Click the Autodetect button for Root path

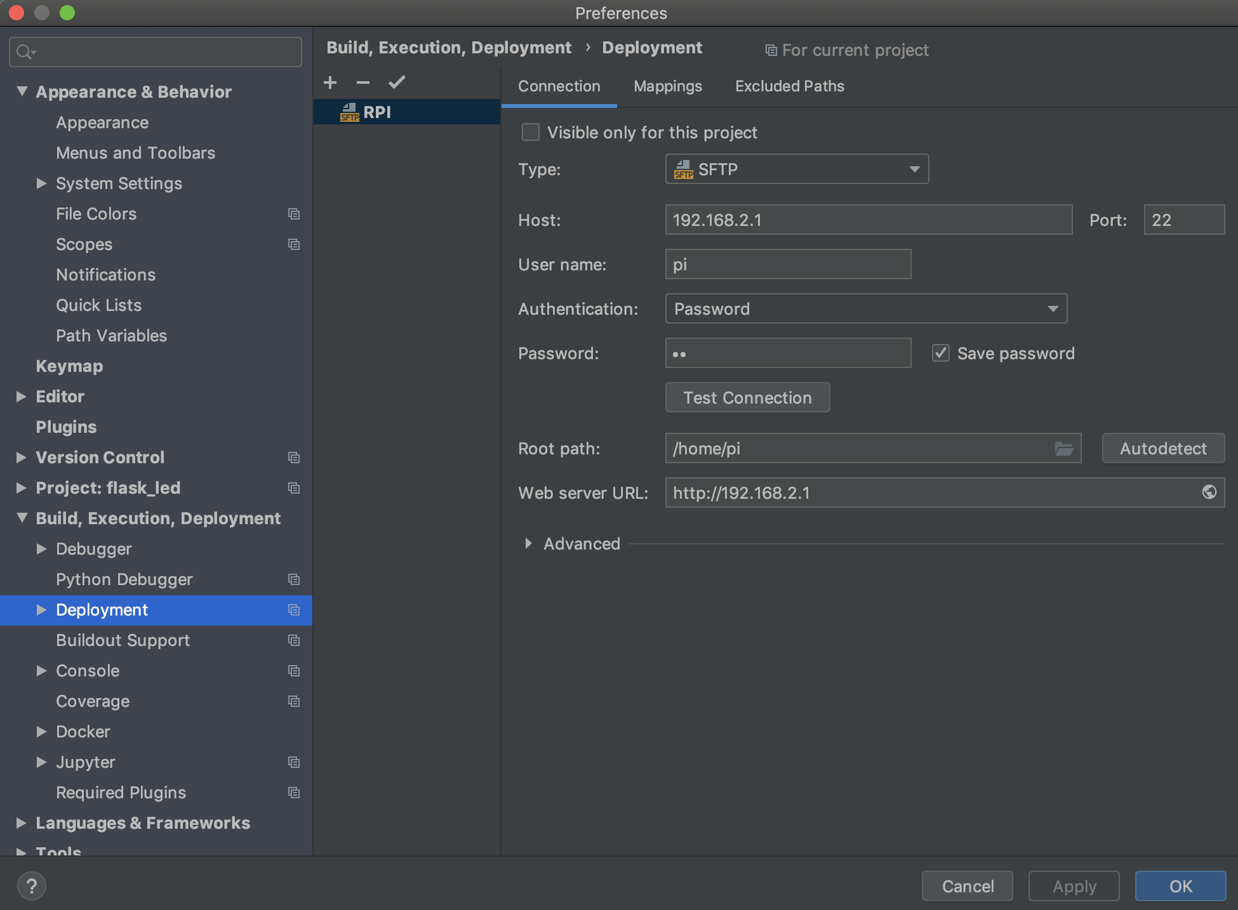[1163, 449]
